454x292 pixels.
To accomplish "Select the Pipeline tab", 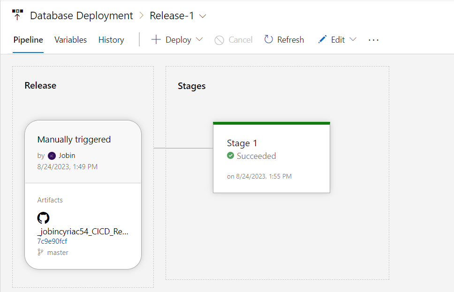I will [x=28, y=40].
